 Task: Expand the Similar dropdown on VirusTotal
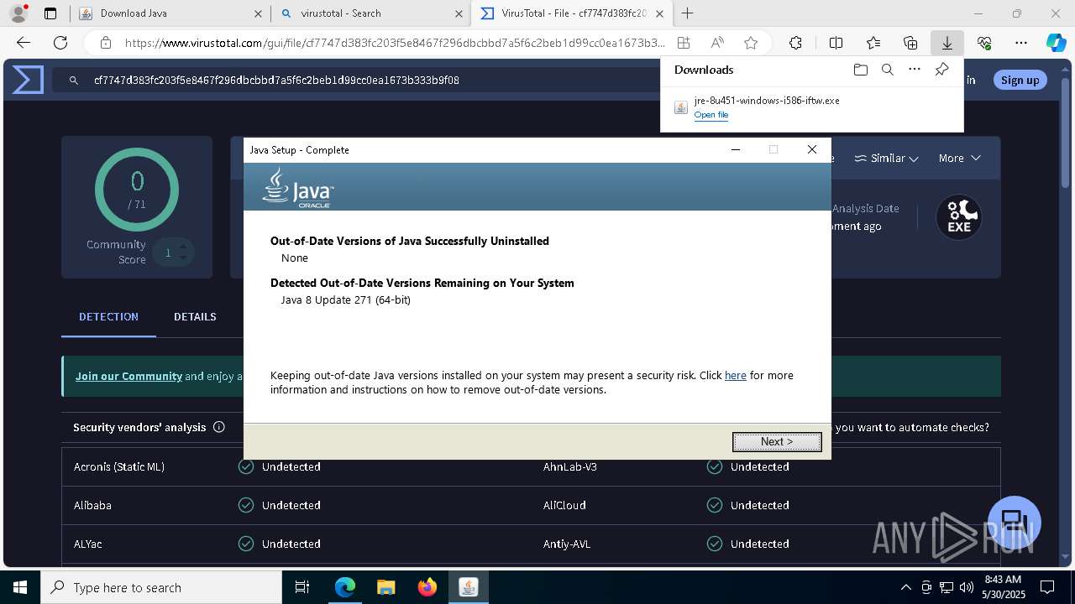[886, 158]
